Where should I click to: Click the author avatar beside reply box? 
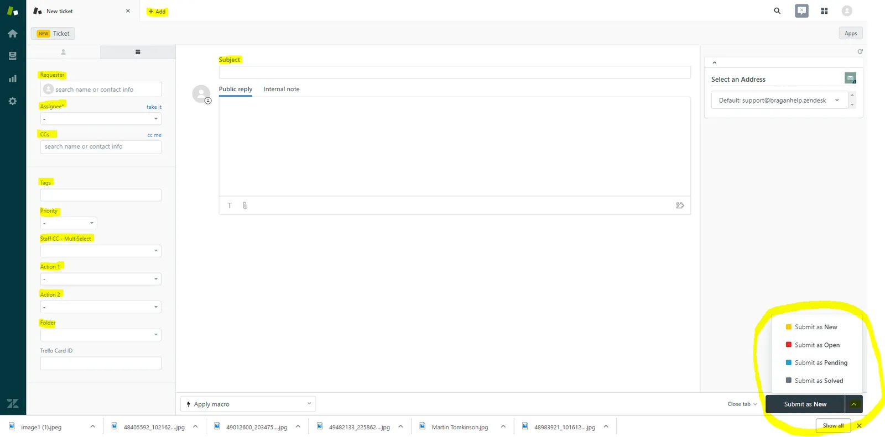[x=201, y=94]
